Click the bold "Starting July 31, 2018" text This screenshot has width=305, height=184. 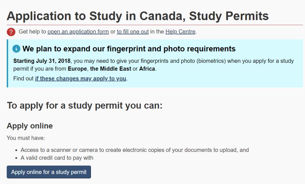42,61
